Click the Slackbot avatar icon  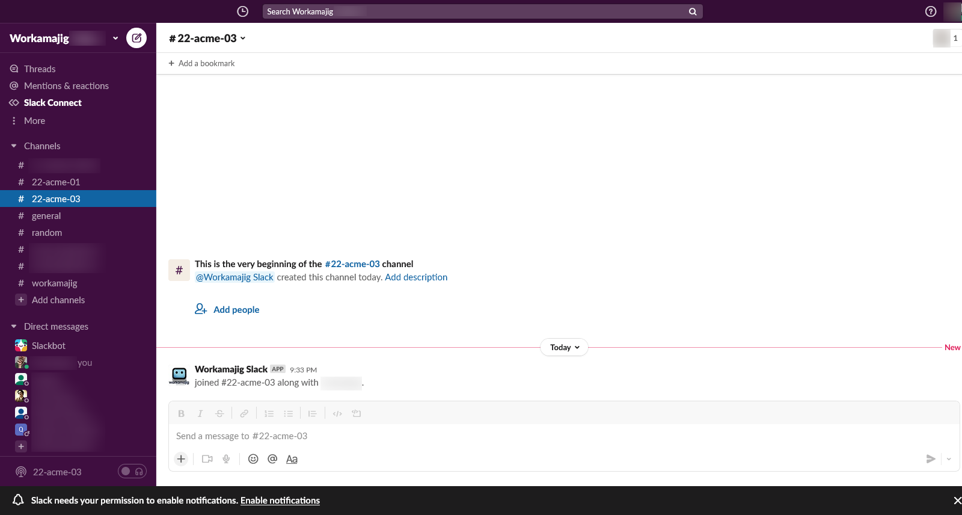click(21, 345)
